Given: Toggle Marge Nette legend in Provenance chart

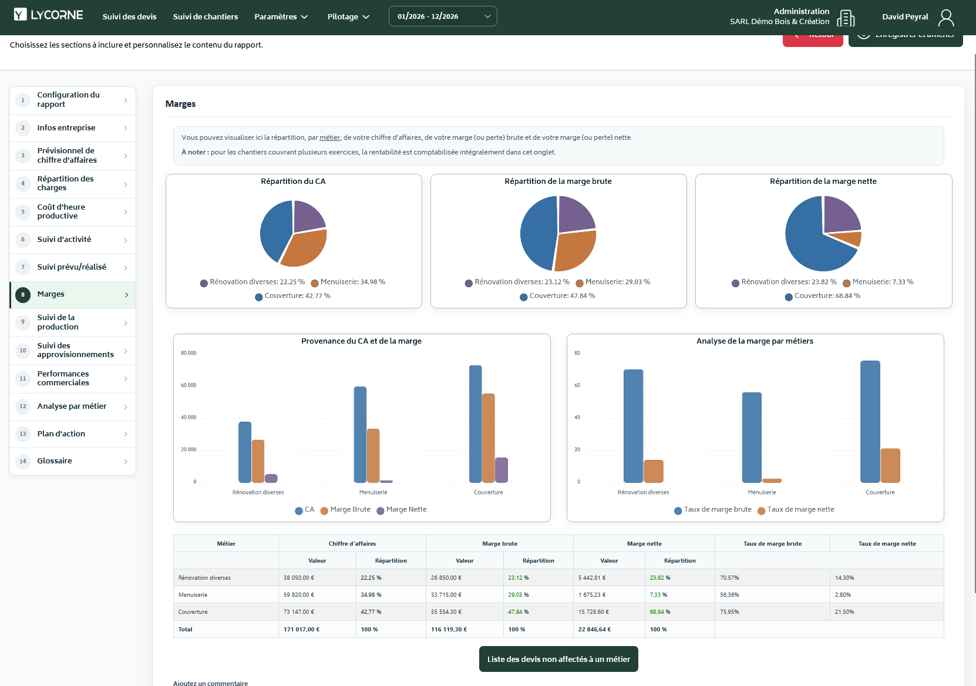Looking at the screenshot, I should 402,510.
